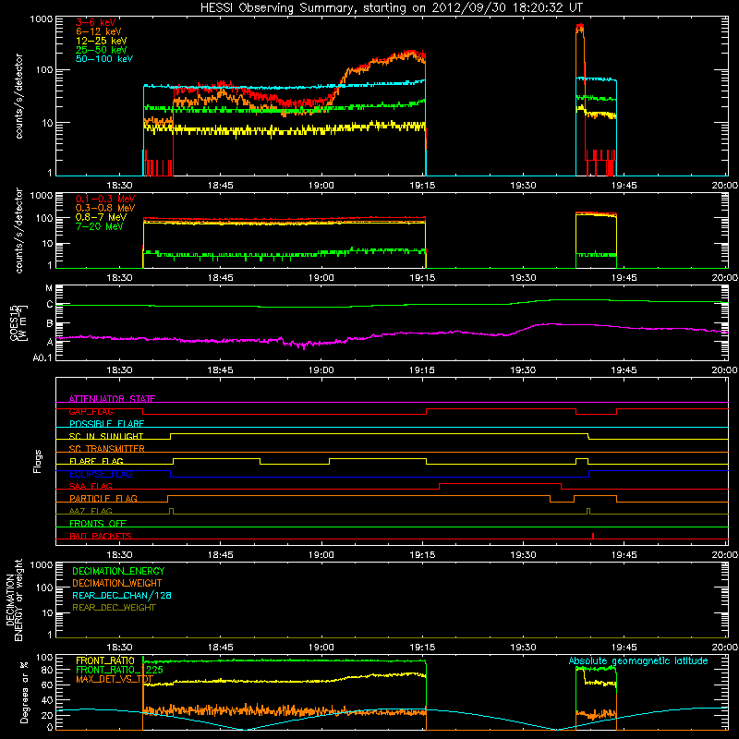Click the 7-20 MeV legend entry

(100, 226)
